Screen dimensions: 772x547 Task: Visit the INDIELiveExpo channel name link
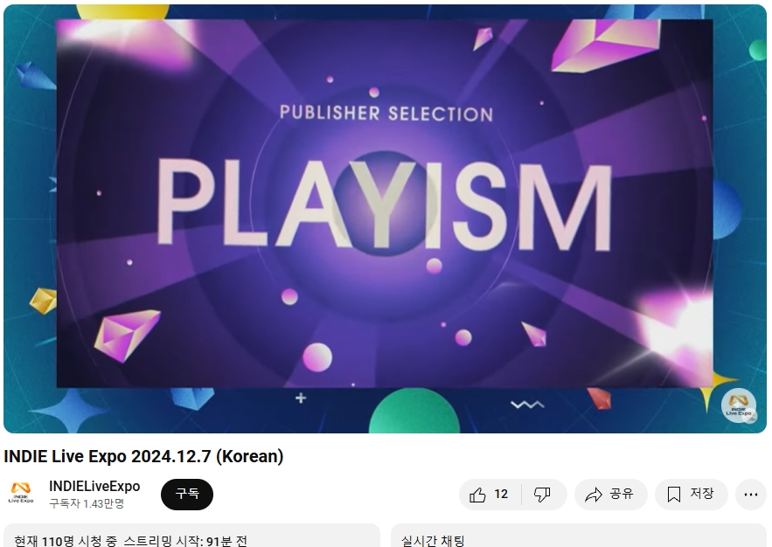[94, 487]
